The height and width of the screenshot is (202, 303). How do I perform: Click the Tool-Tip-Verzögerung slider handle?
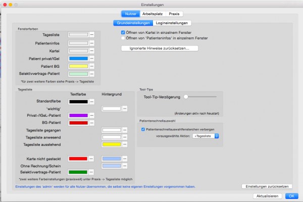coord(186,97)
